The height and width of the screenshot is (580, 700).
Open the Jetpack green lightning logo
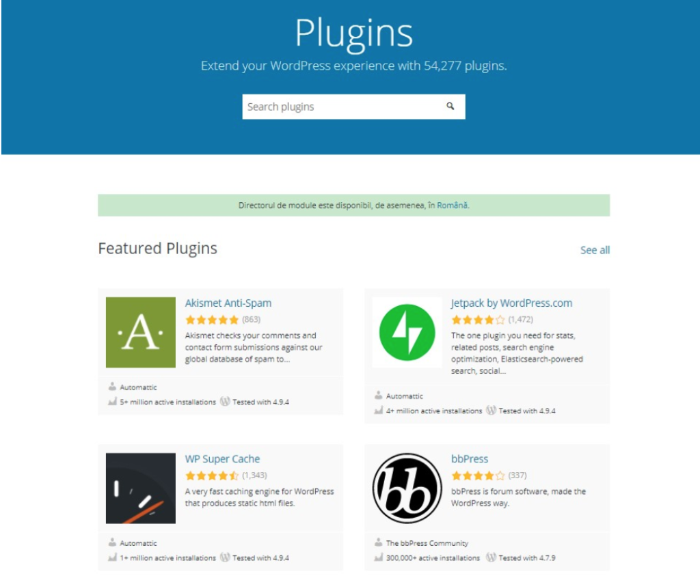tap(407, 333)
